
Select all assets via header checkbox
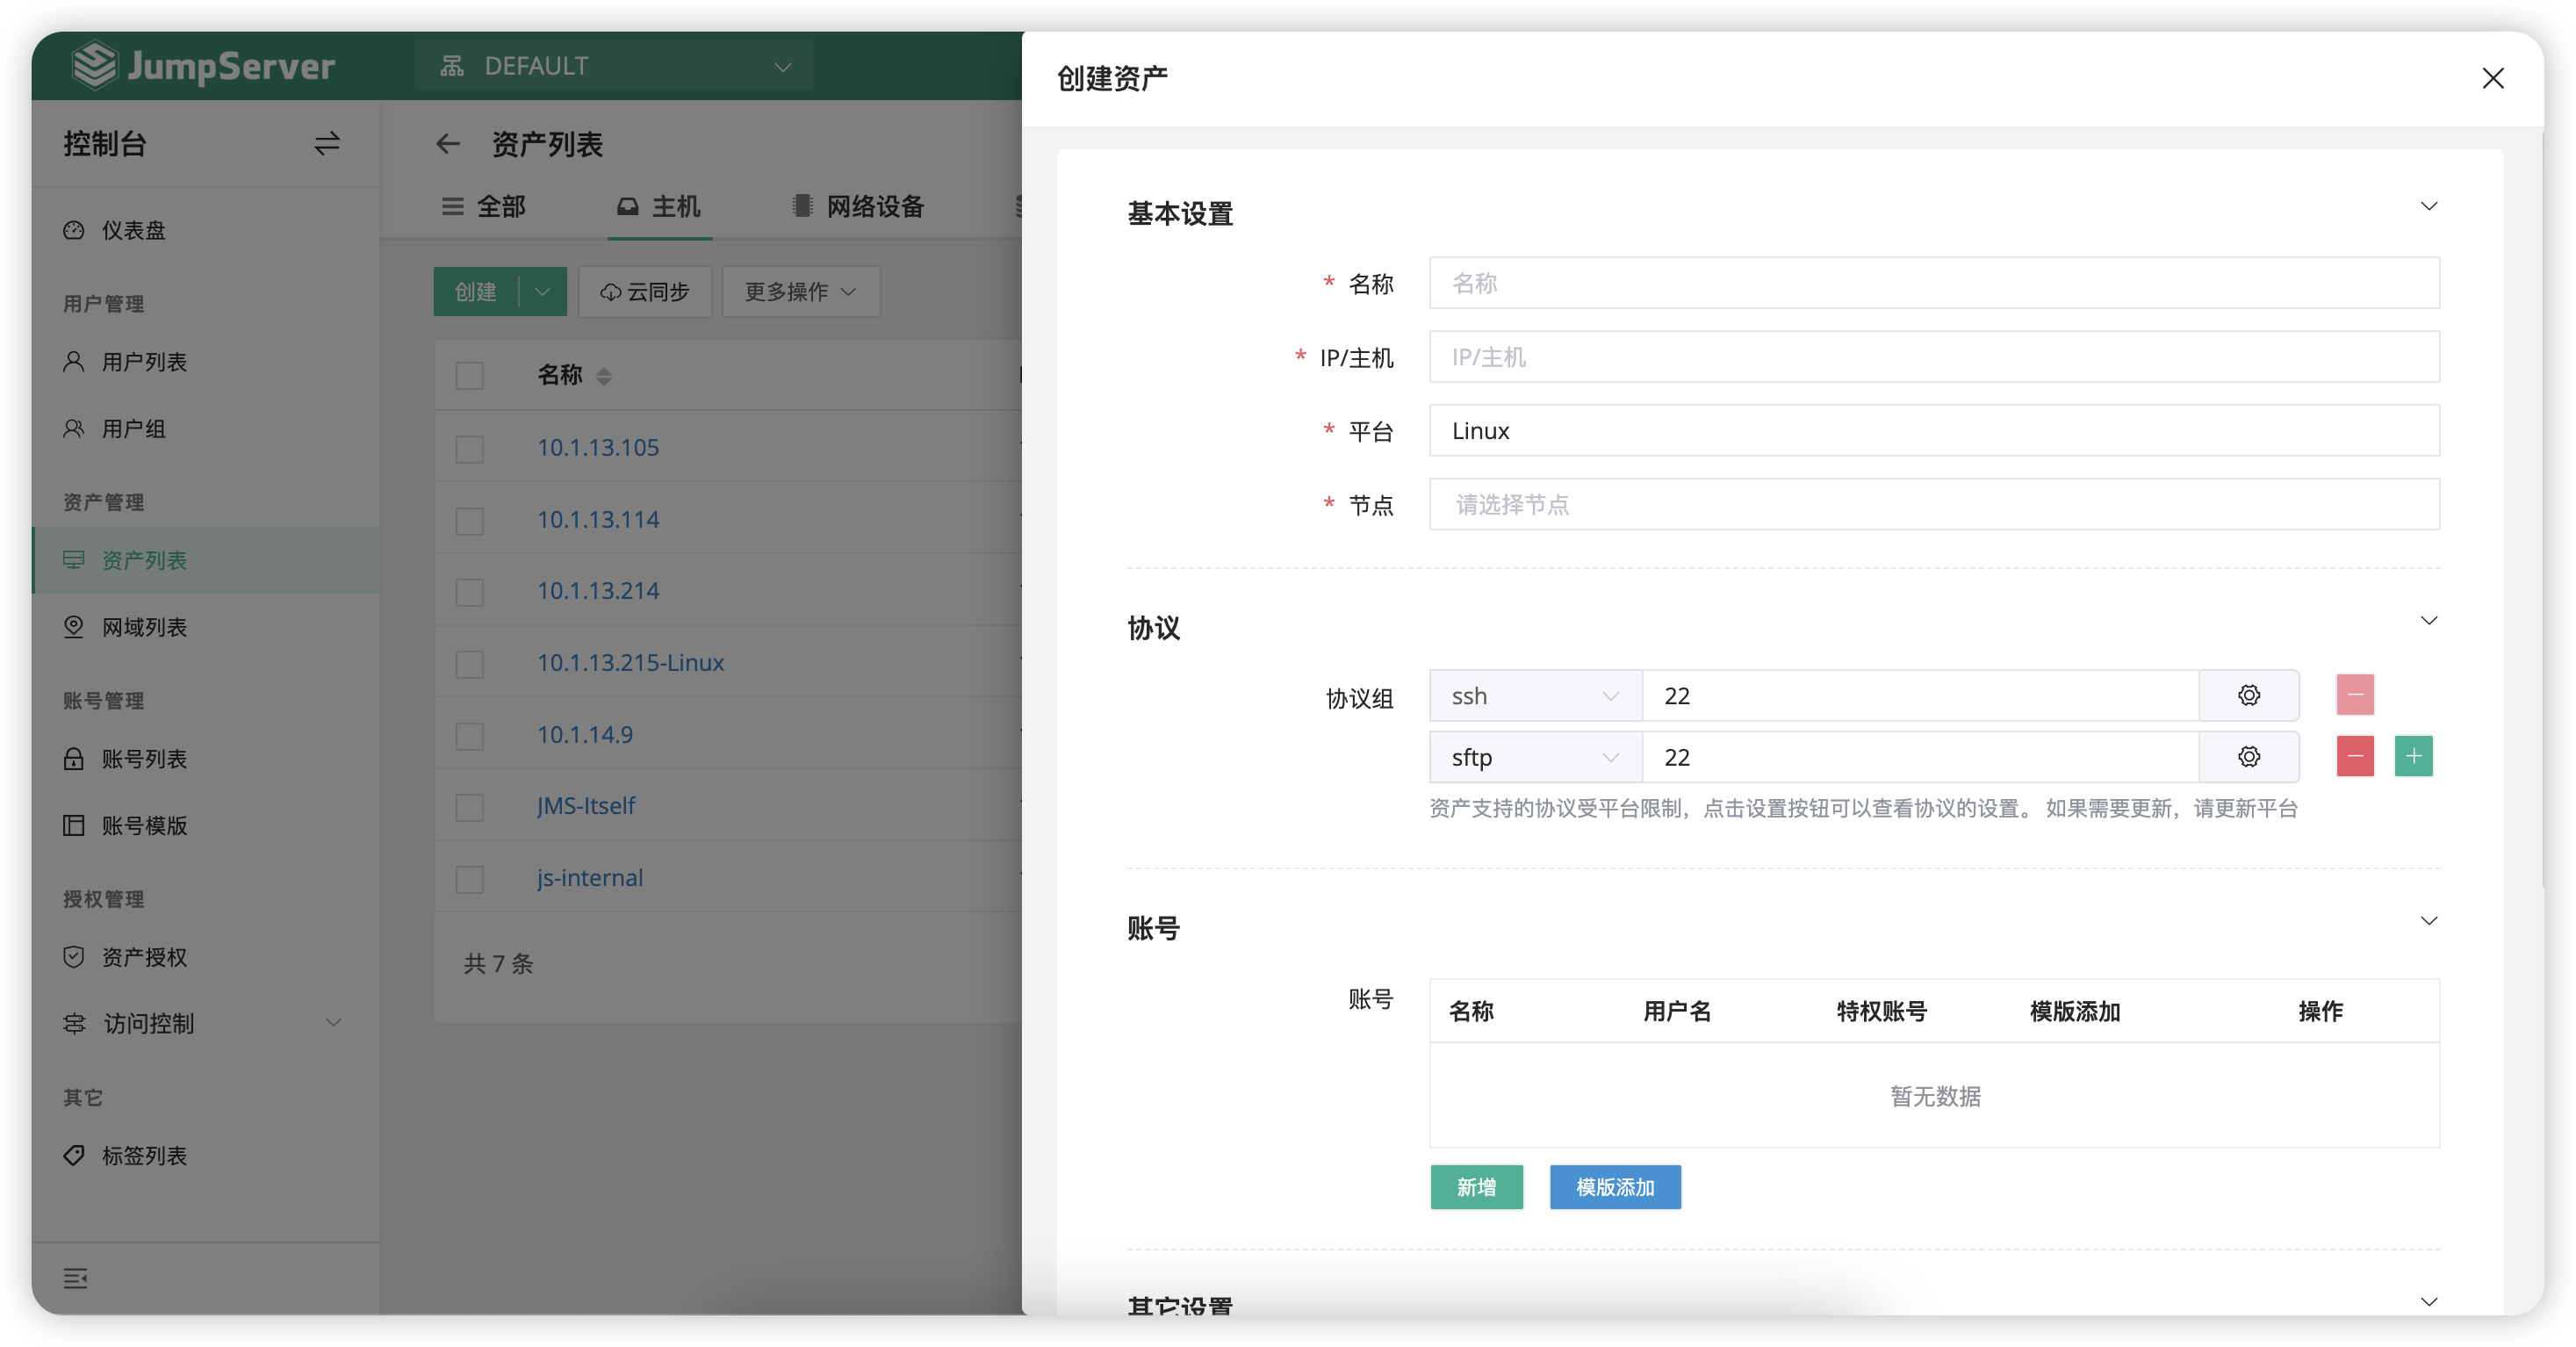470,376
